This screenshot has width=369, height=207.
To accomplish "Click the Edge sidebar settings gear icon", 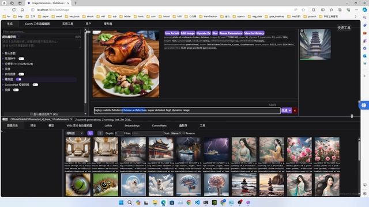I will [364, 193].
